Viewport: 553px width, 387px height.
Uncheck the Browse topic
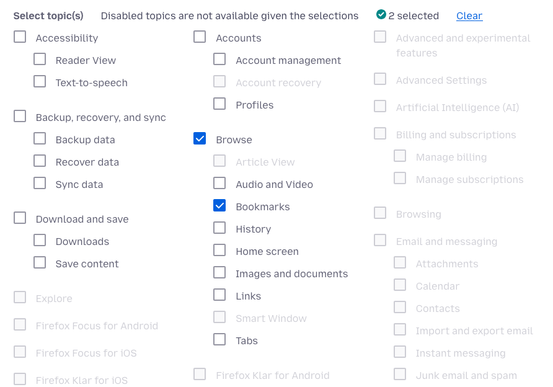click(199, 138)
